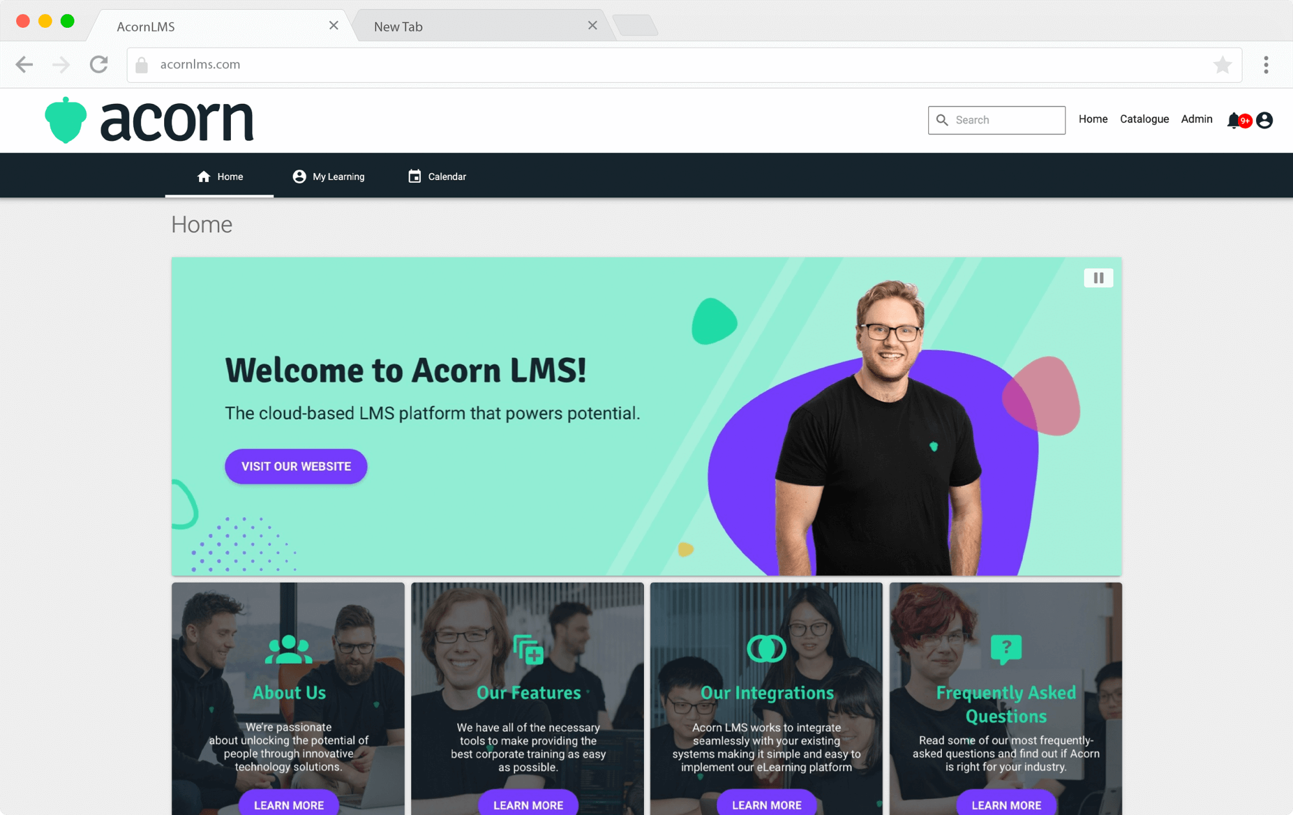Viewport: 1293px width, 815px height.
Task: Click the Visit Our Website button
Action: point(295,467)
